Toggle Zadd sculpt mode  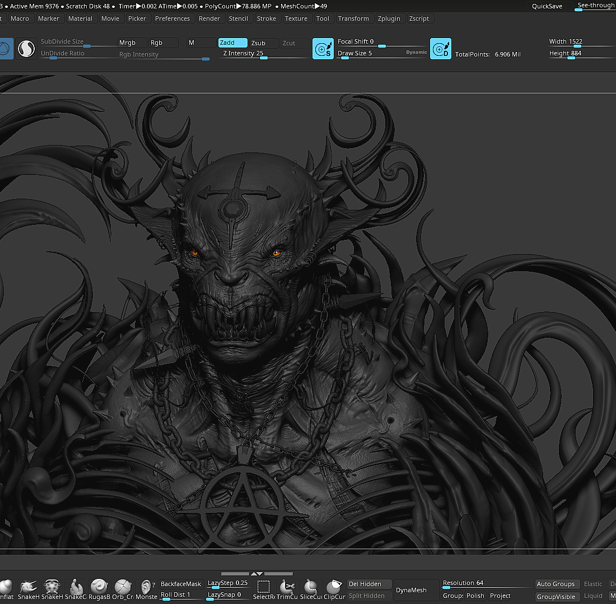click(x=232, y=43)
